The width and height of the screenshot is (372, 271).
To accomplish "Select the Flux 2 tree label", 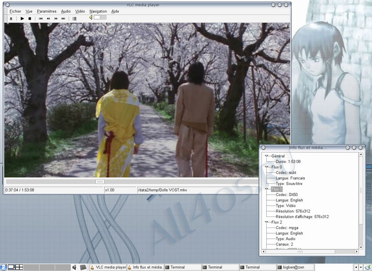I will tap(277, 222).
